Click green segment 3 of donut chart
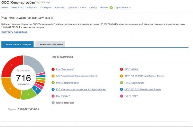 point(28,94)
